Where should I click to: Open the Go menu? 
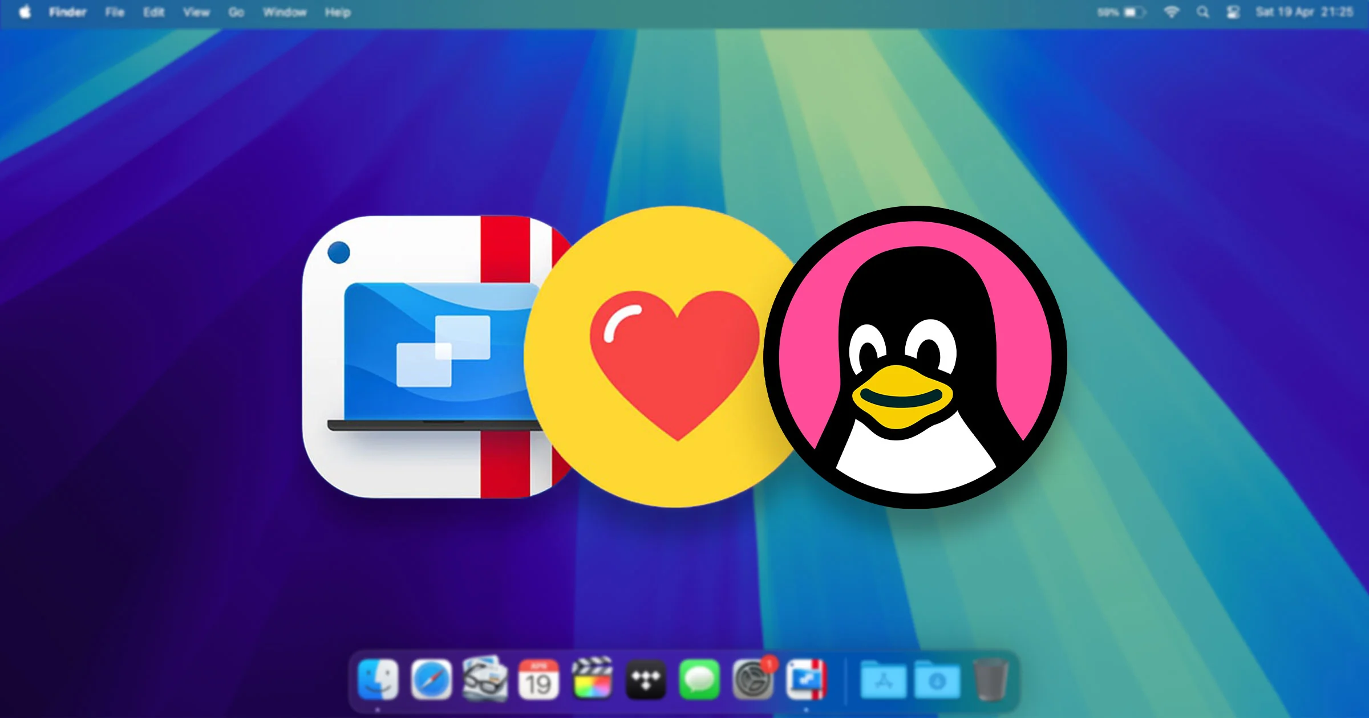(236, 12)
